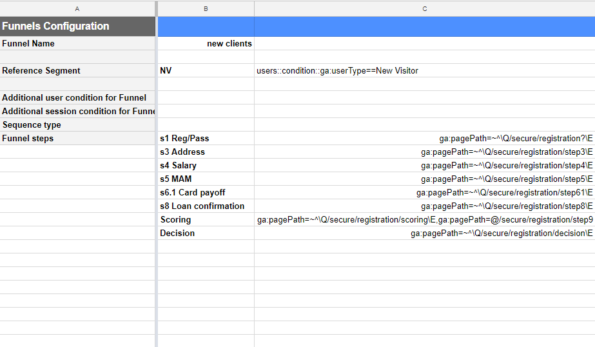Select column C header
Image resolution: width=595 pixels, height=347 pixels.
425,9
